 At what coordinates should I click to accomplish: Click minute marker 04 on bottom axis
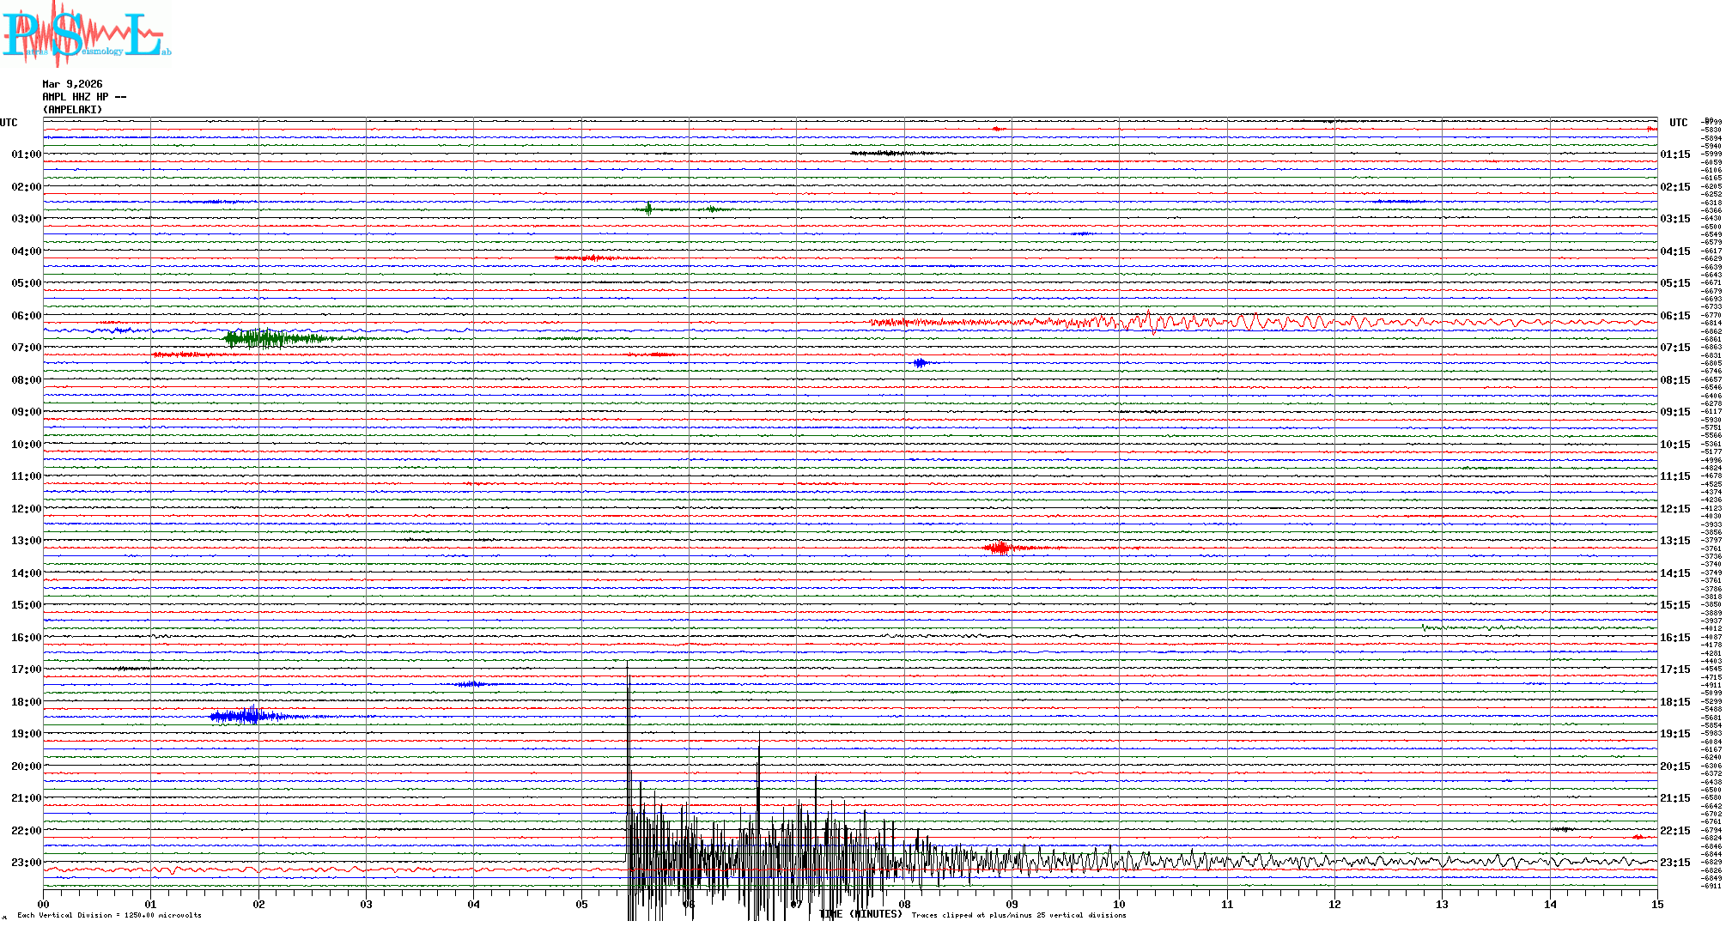pos(473,904)
